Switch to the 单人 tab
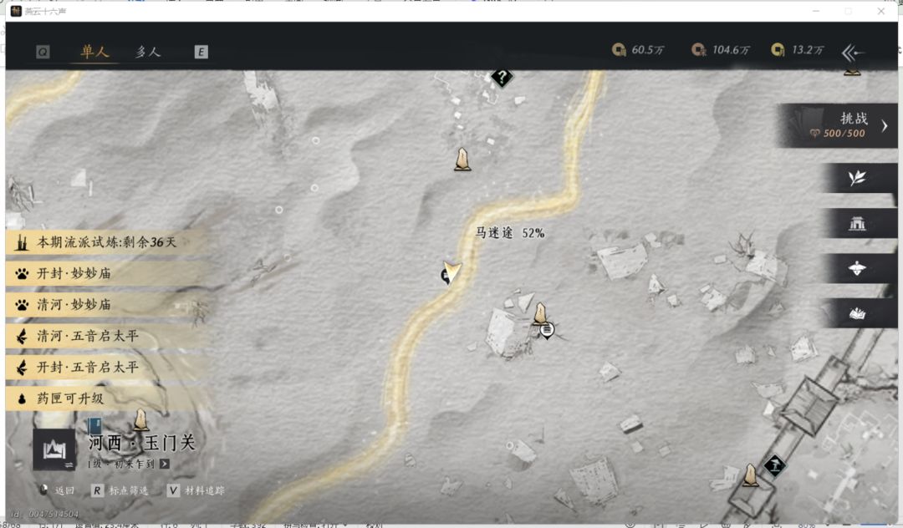The height and width of the screenshot is (528, 903). [x=95, y=52]
